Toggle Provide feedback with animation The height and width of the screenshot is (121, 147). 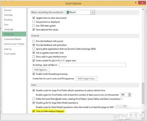[34, 45]
